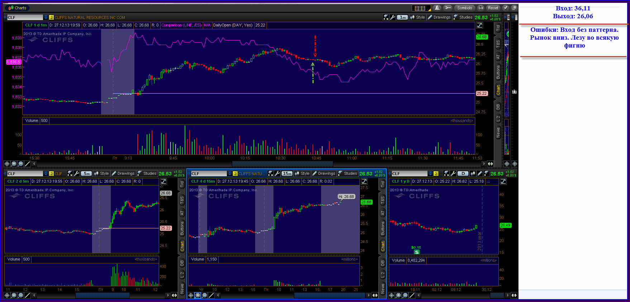Click the Symbols button
This screenshot has width=630, height=302.
click(x=464, y=8)
